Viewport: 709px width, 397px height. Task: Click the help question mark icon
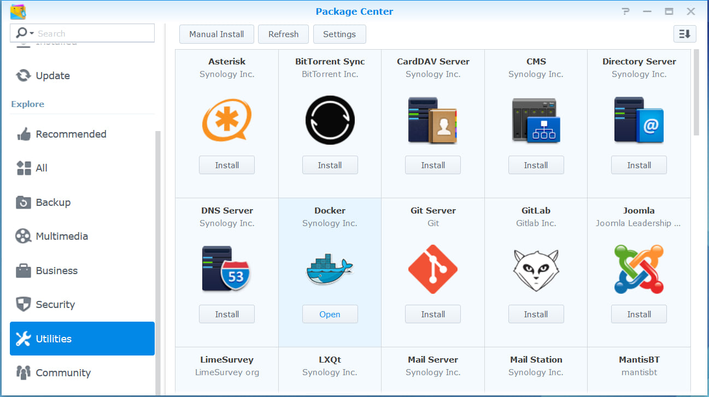pos(626,11)
